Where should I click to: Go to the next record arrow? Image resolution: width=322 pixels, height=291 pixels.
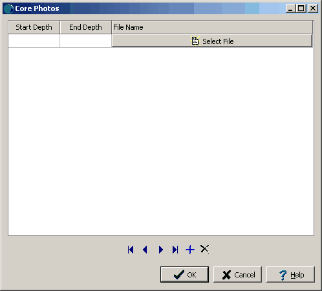coord(160,250)
